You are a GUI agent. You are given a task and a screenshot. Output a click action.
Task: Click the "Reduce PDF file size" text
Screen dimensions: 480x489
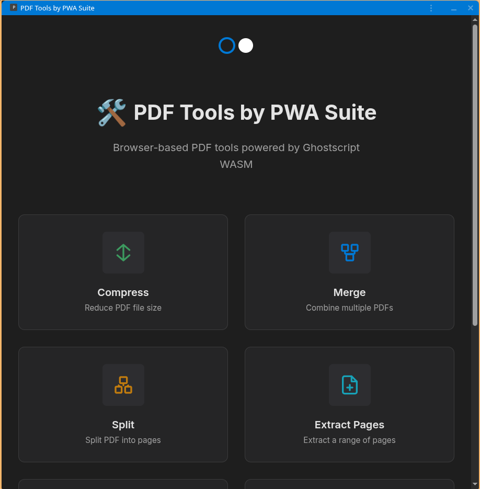[123, 308]
